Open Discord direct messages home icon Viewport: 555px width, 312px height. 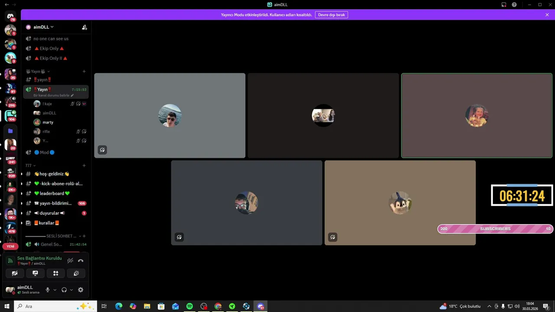[10, 16]
